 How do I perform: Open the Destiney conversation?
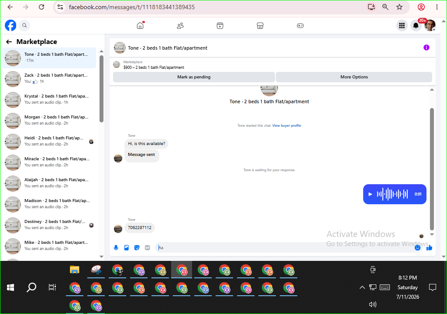(x=49, y=225)
